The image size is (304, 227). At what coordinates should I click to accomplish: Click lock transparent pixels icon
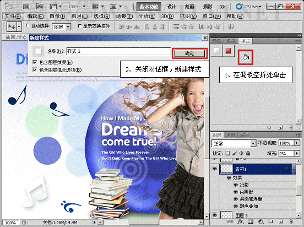point(228,153)
